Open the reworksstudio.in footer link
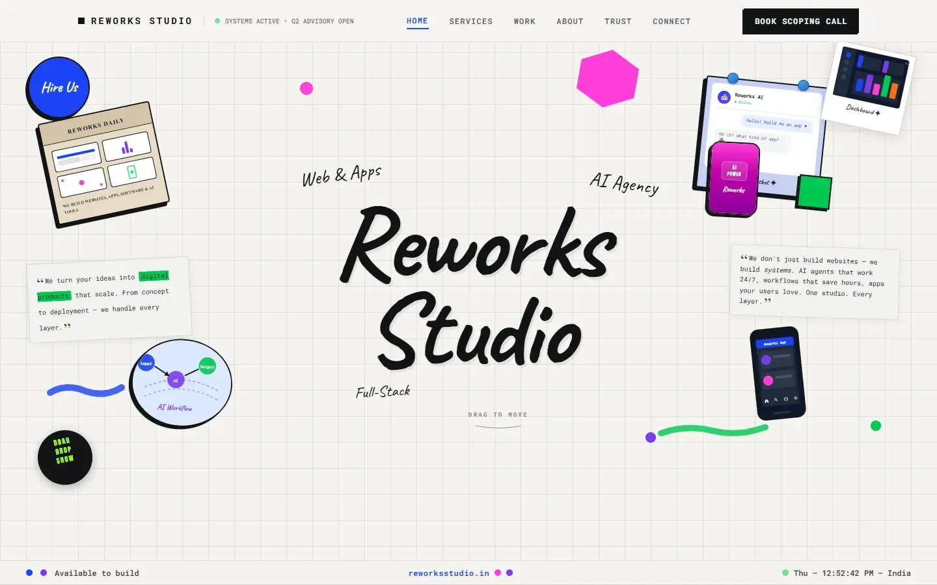Screen dimensions: 937x585 point(449,573)
